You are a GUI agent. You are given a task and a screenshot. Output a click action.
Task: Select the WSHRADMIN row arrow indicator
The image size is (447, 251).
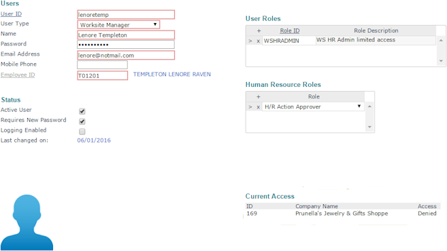tap(250, 41)
